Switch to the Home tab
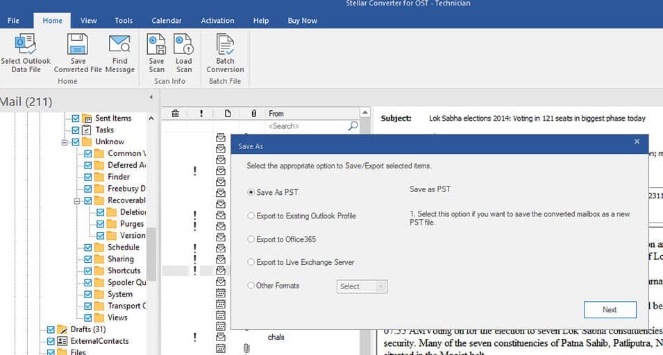The width and height of the screenshot is (663, 355). tap(53, 20)
